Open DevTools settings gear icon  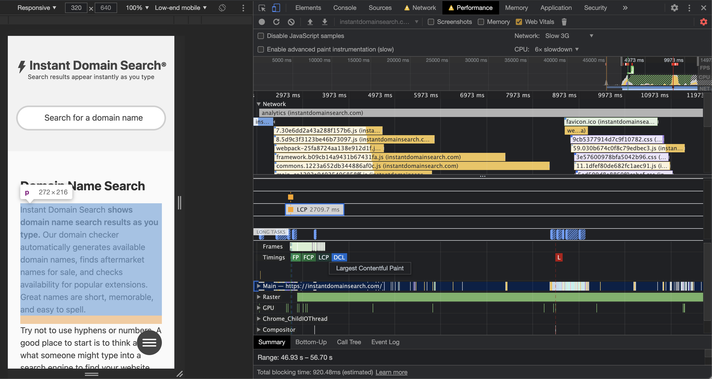pyautogui.click(x=675, y=8)
